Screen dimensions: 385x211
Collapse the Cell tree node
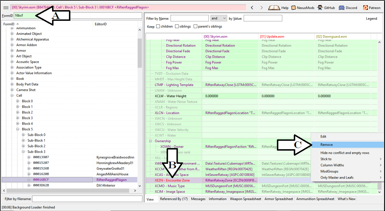[x=12, y=95]
